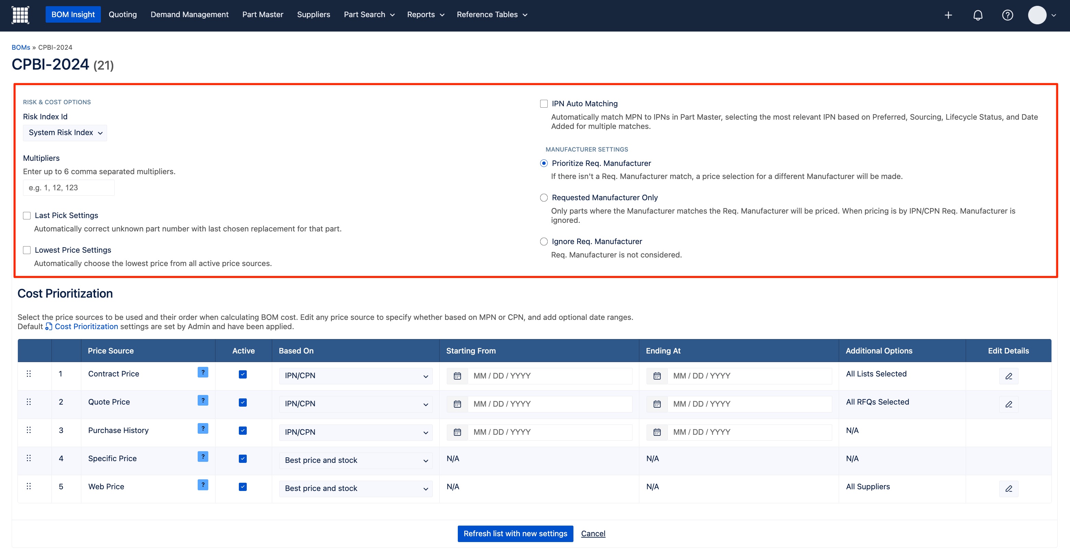
Task: Open Part Master section
Action: pos(263,15)
